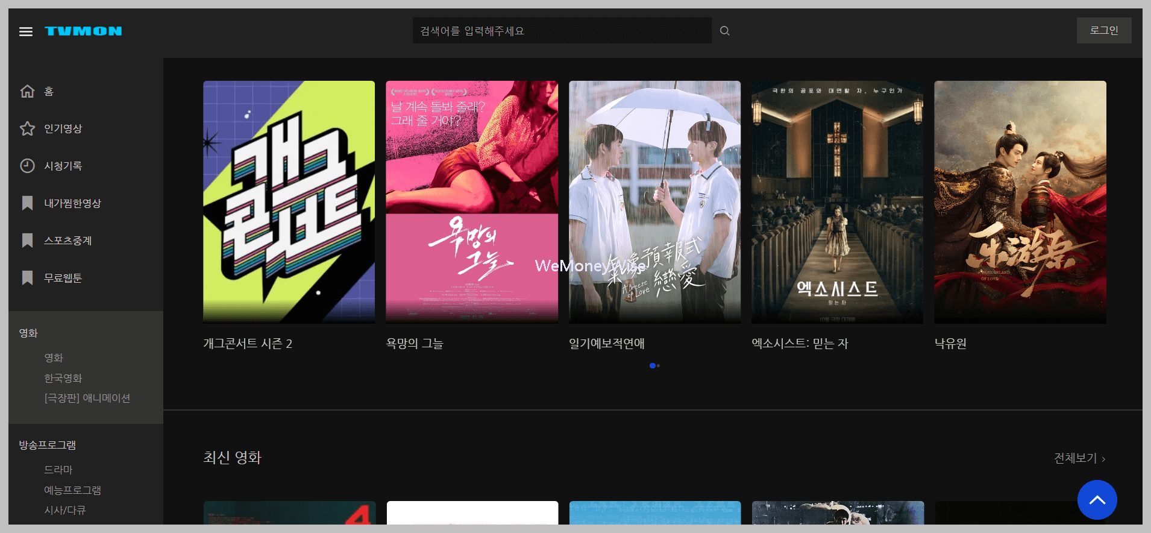Select the 드라마 category link

(58, 470)
